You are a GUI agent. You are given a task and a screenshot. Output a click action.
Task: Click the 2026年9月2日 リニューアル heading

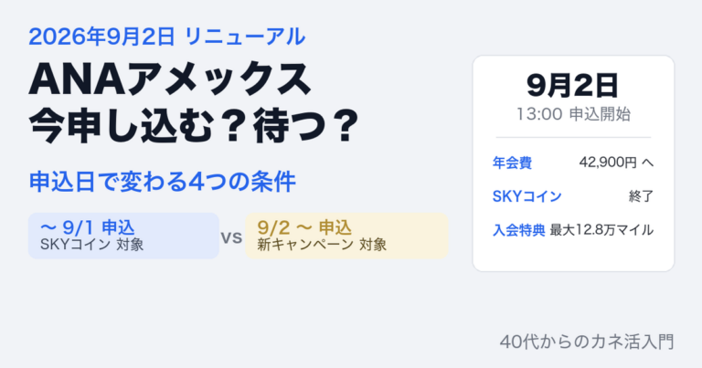coord(167,37)
